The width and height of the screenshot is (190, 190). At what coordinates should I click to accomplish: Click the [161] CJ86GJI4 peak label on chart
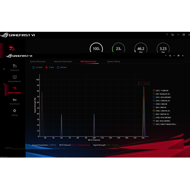(x=144, y=83)
